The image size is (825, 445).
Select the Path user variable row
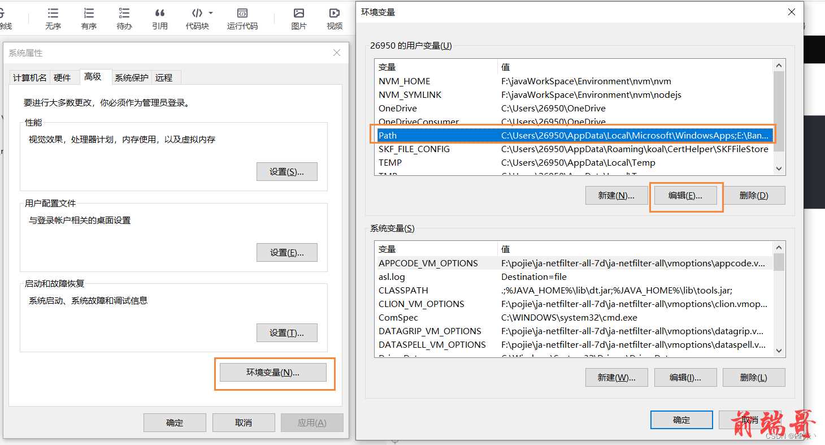click(x=574, y=135)
